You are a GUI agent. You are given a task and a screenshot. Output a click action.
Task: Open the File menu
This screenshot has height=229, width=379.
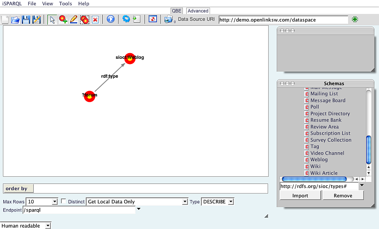pyautogui.click(x=32, y=4)
